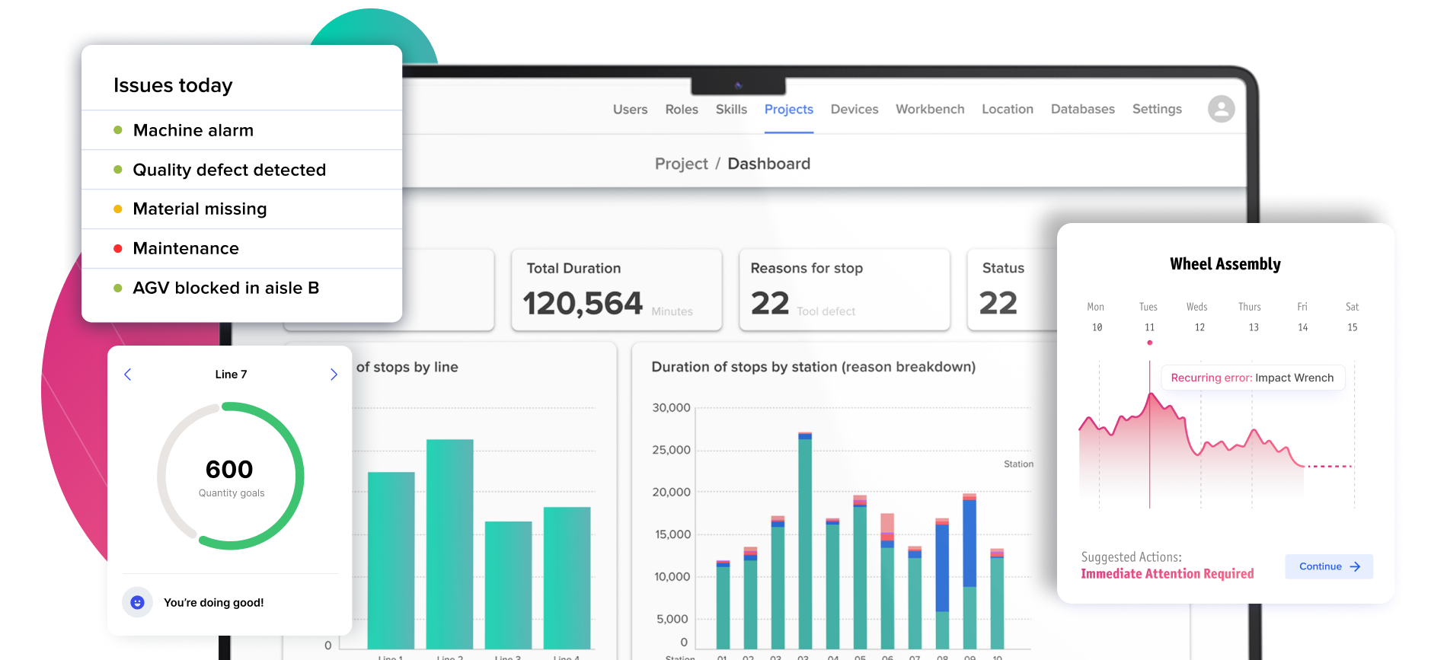Open the Projects tab
The width and height of the screenshot is (1447, 660).
[x=788, y=110]
